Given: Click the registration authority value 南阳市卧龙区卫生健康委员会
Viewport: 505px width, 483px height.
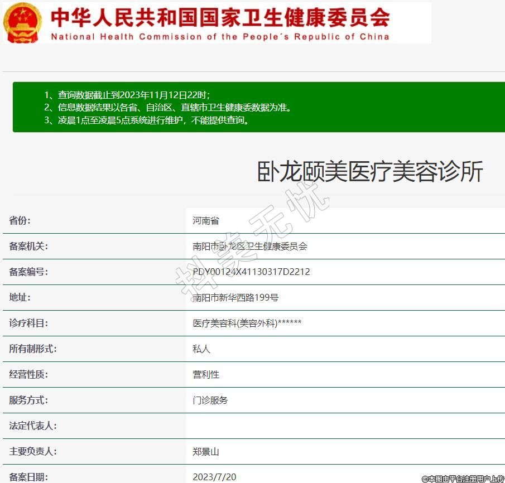Looking at the screenshot, I should [x=250, y=247].
